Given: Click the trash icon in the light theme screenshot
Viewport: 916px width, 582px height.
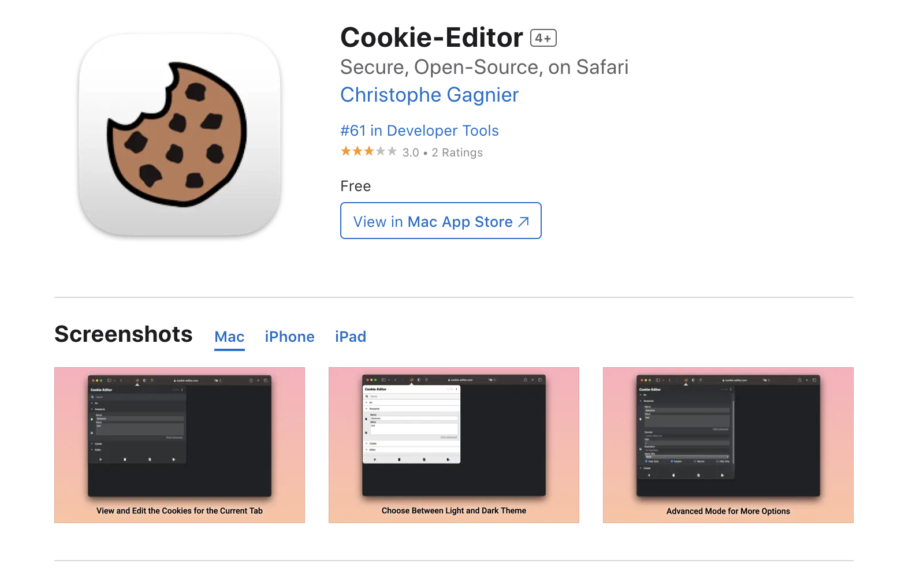Looking at the screenshot, I should pyautogui.click(x=399, y=460).
